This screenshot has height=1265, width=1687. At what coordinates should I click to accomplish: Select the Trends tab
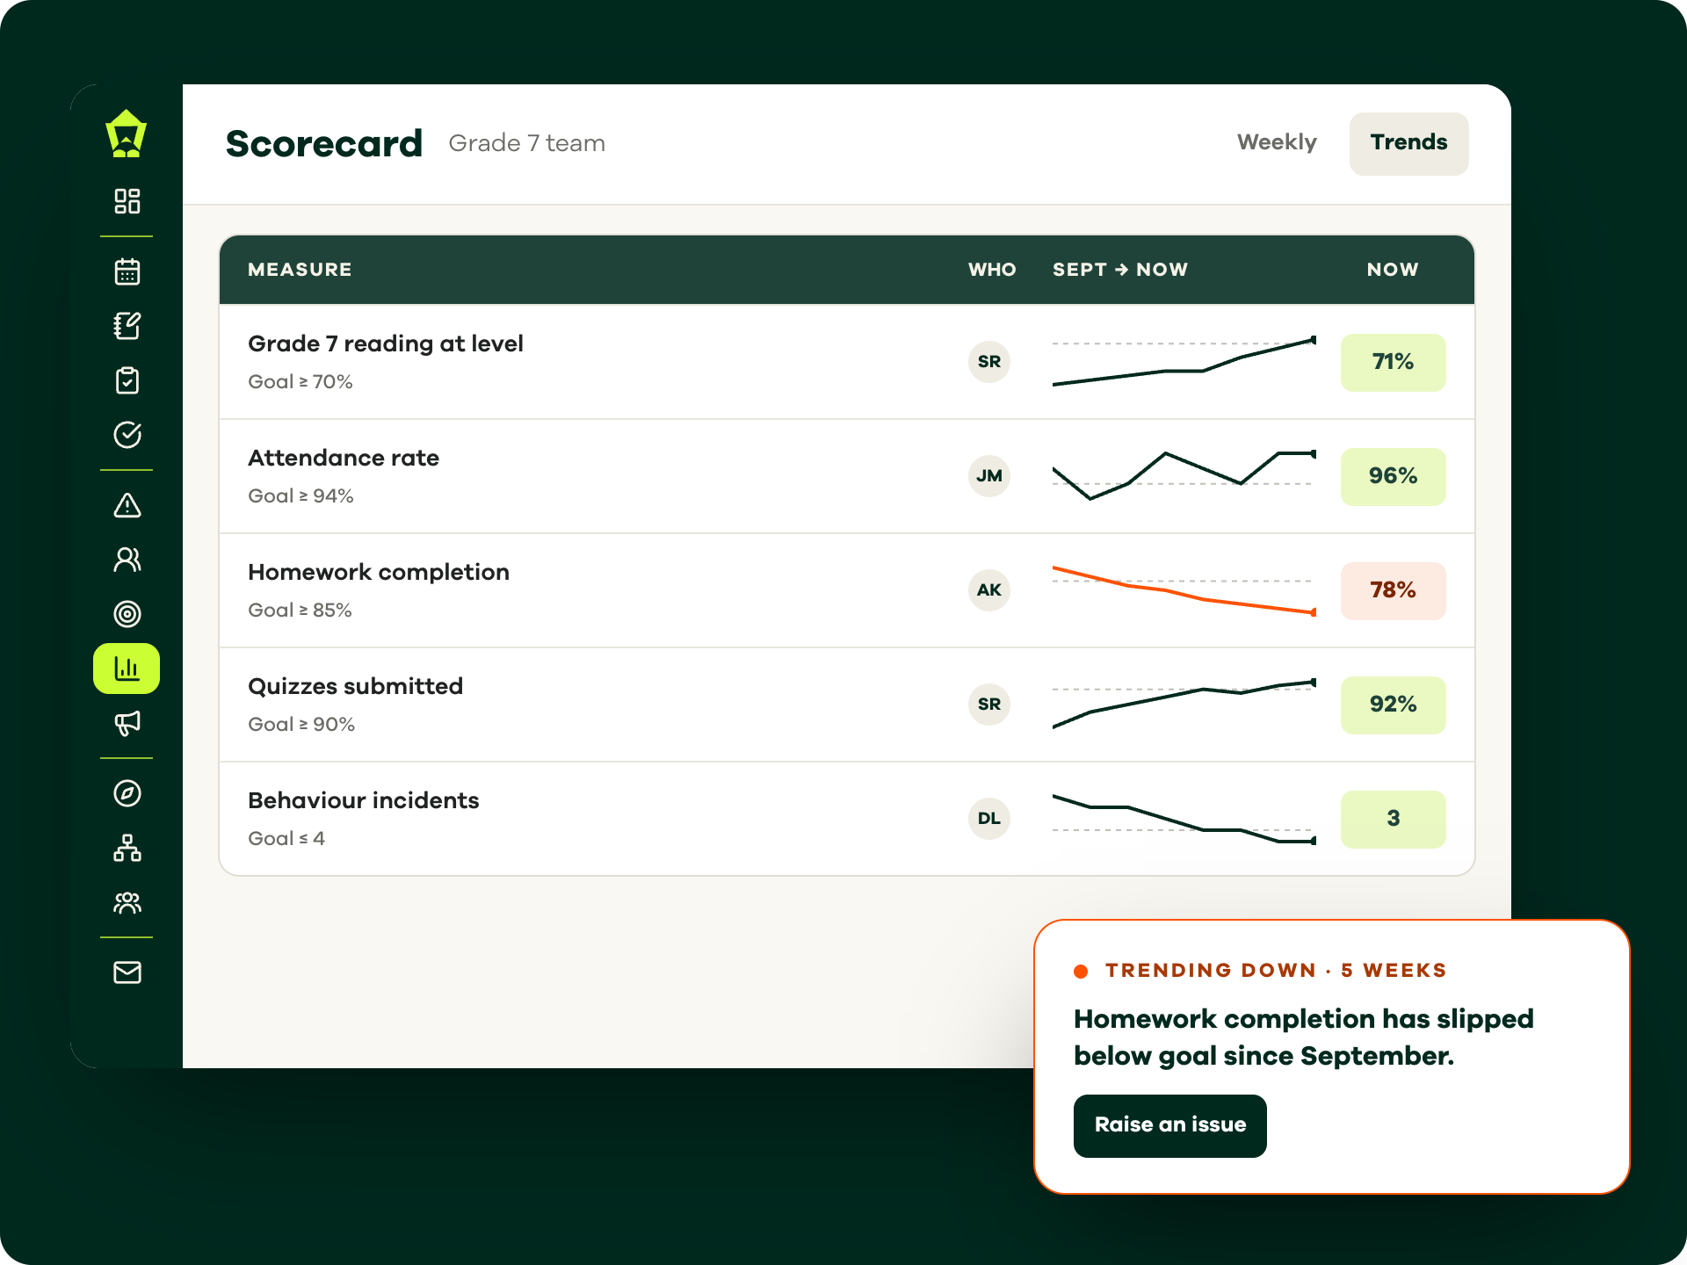[x=1408, y=143]
